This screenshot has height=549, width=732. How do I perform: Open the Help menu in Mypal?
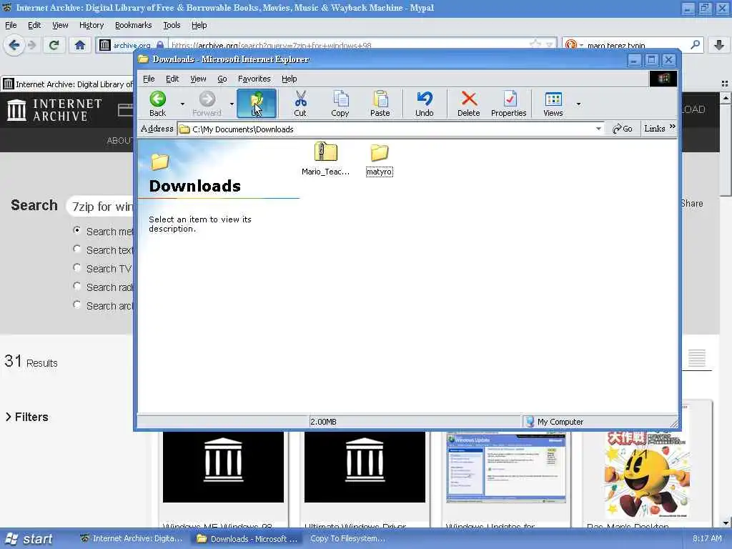coord(199,25)
